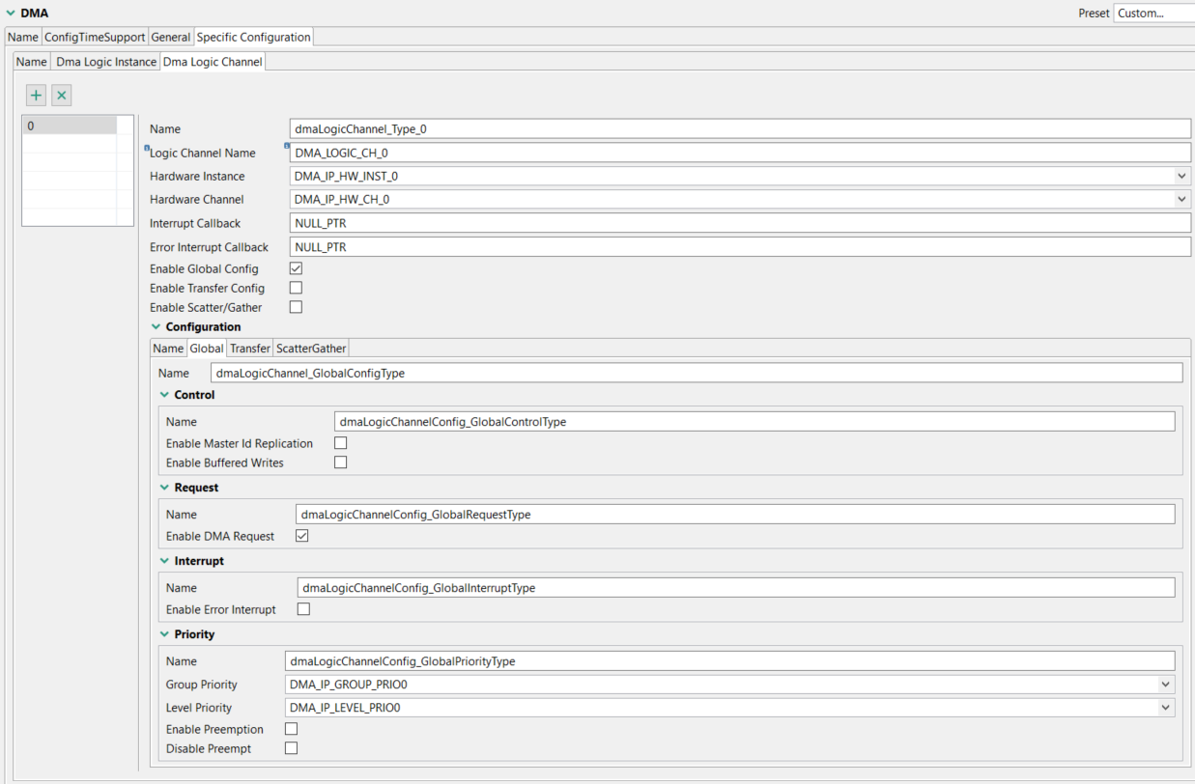
Task: Collapse the Control group
Action: [165, 395]
